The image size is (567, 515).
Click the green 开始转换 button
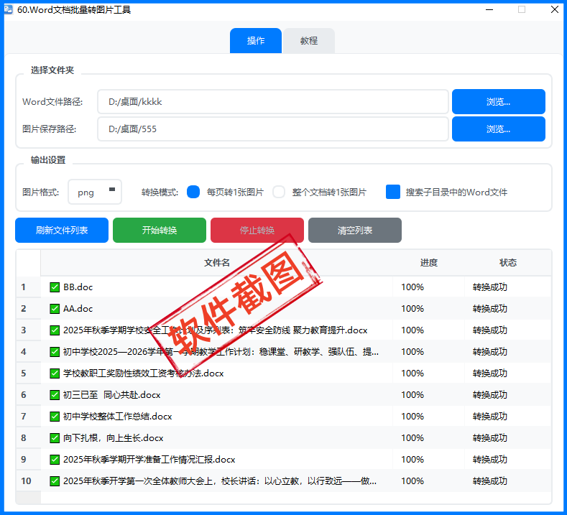[x=160, y=231]
